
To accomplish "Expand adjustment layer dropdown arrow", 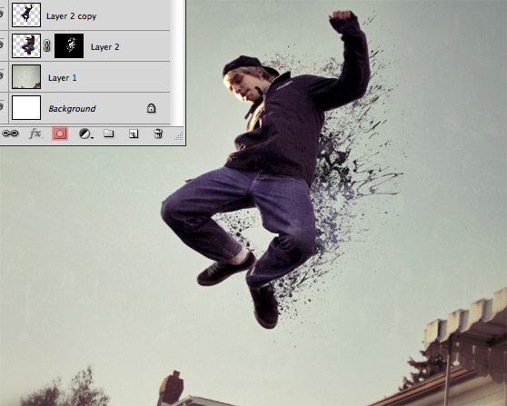I will (x=92, y=138).
